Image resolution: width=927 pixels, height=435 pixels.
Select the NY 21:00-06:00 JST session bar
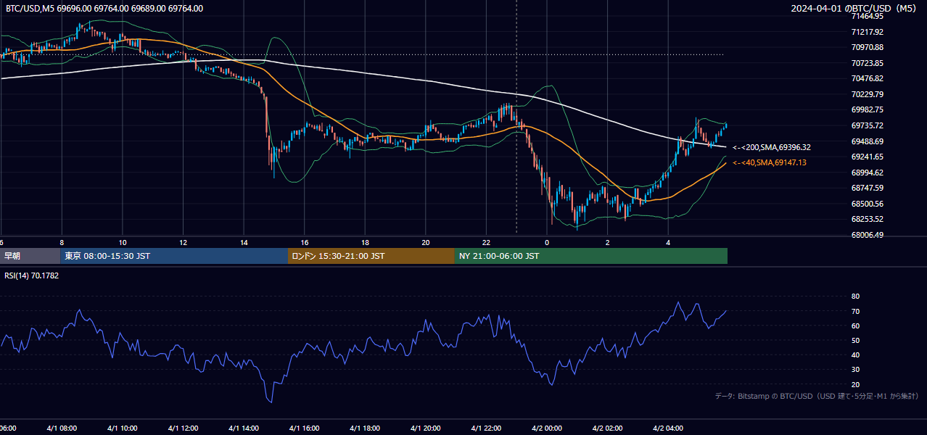point(591,256)
